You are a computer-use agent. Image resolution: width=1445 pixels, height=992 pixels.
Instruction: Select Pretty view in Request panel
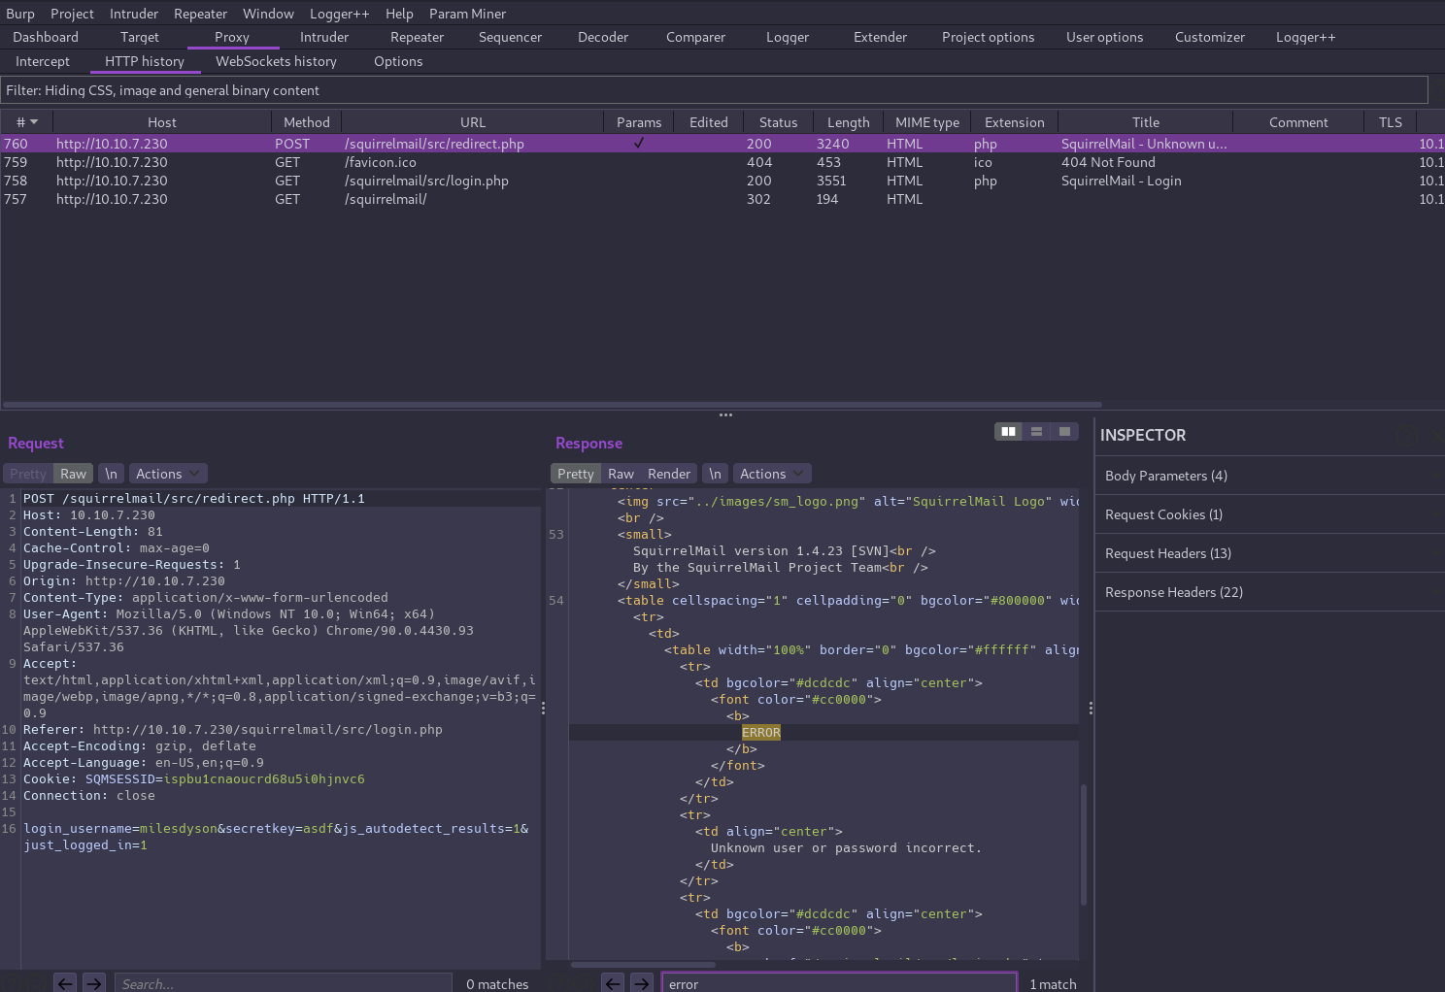click(x=28, y=474)
